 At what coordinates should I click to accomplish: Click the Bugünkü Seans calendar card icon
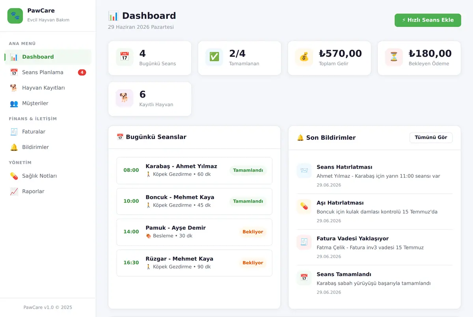tap(125, 57)
